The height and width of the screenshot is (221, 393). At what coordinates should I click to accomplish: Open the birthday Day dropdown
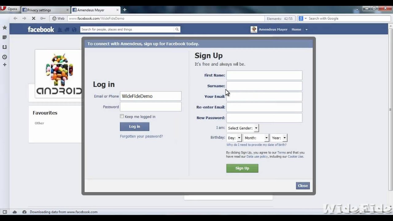click(x=234, y=138)
